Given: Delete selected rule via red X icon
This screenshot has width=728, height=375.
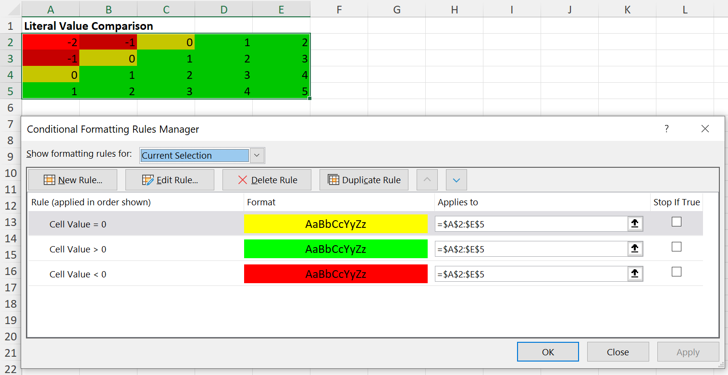Looking at the screenshot, I should pos(241,179).
